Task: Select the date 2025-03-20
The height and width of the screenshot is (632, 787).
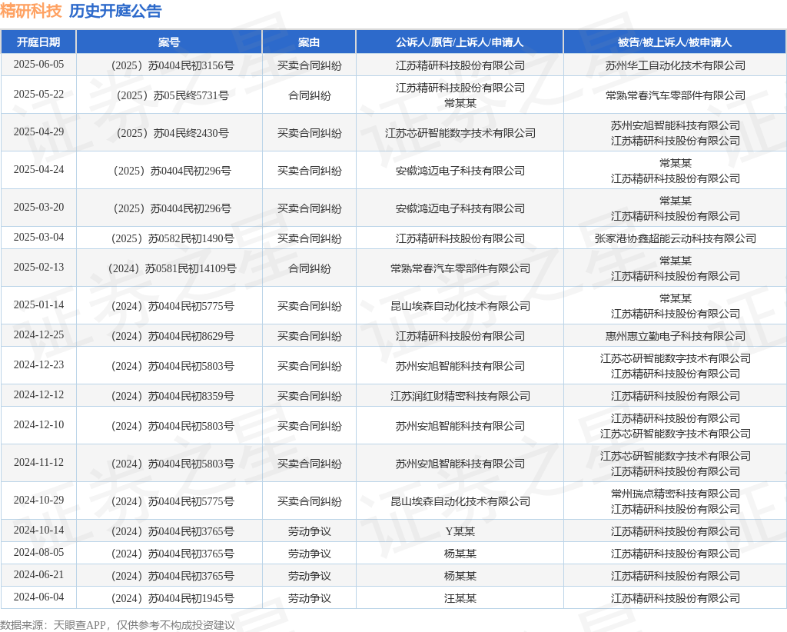Action: [x=38, y=208]
